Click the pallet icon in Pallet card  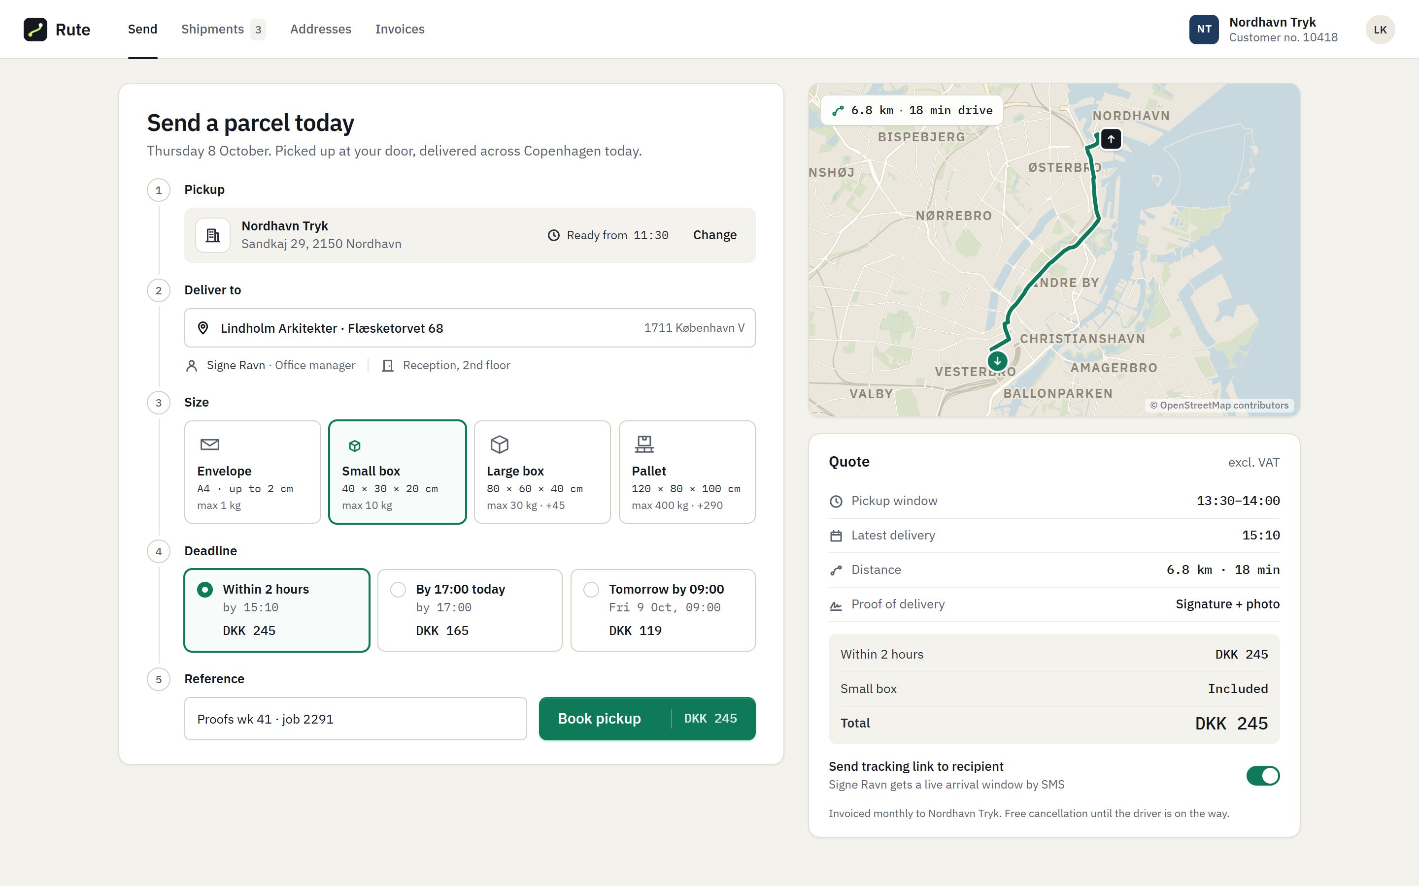(644, 444)
